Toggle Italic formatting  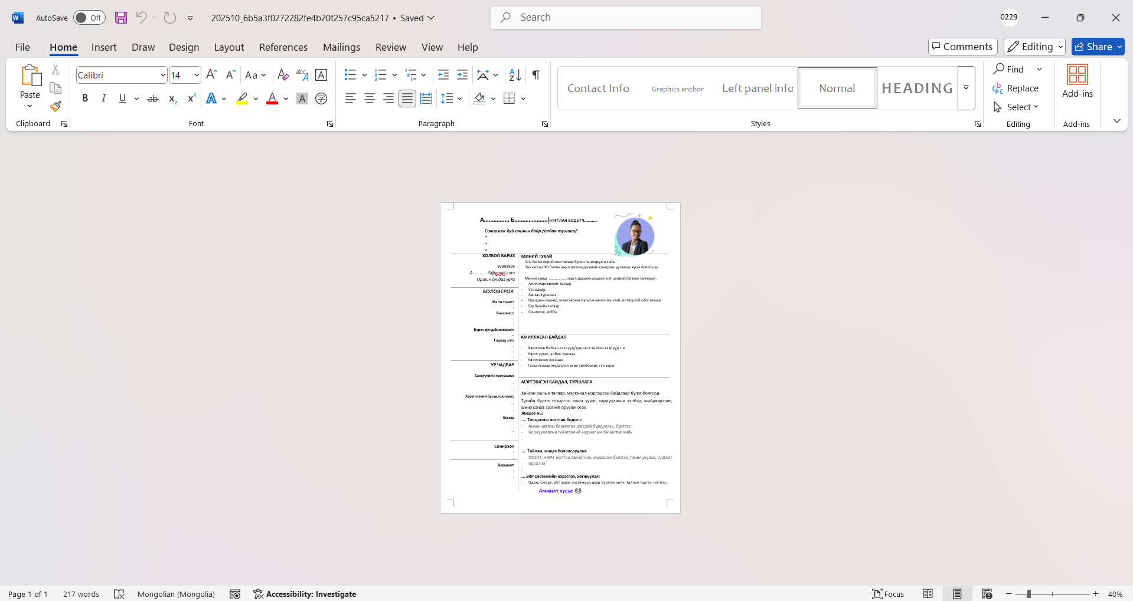tap(104, 98)
